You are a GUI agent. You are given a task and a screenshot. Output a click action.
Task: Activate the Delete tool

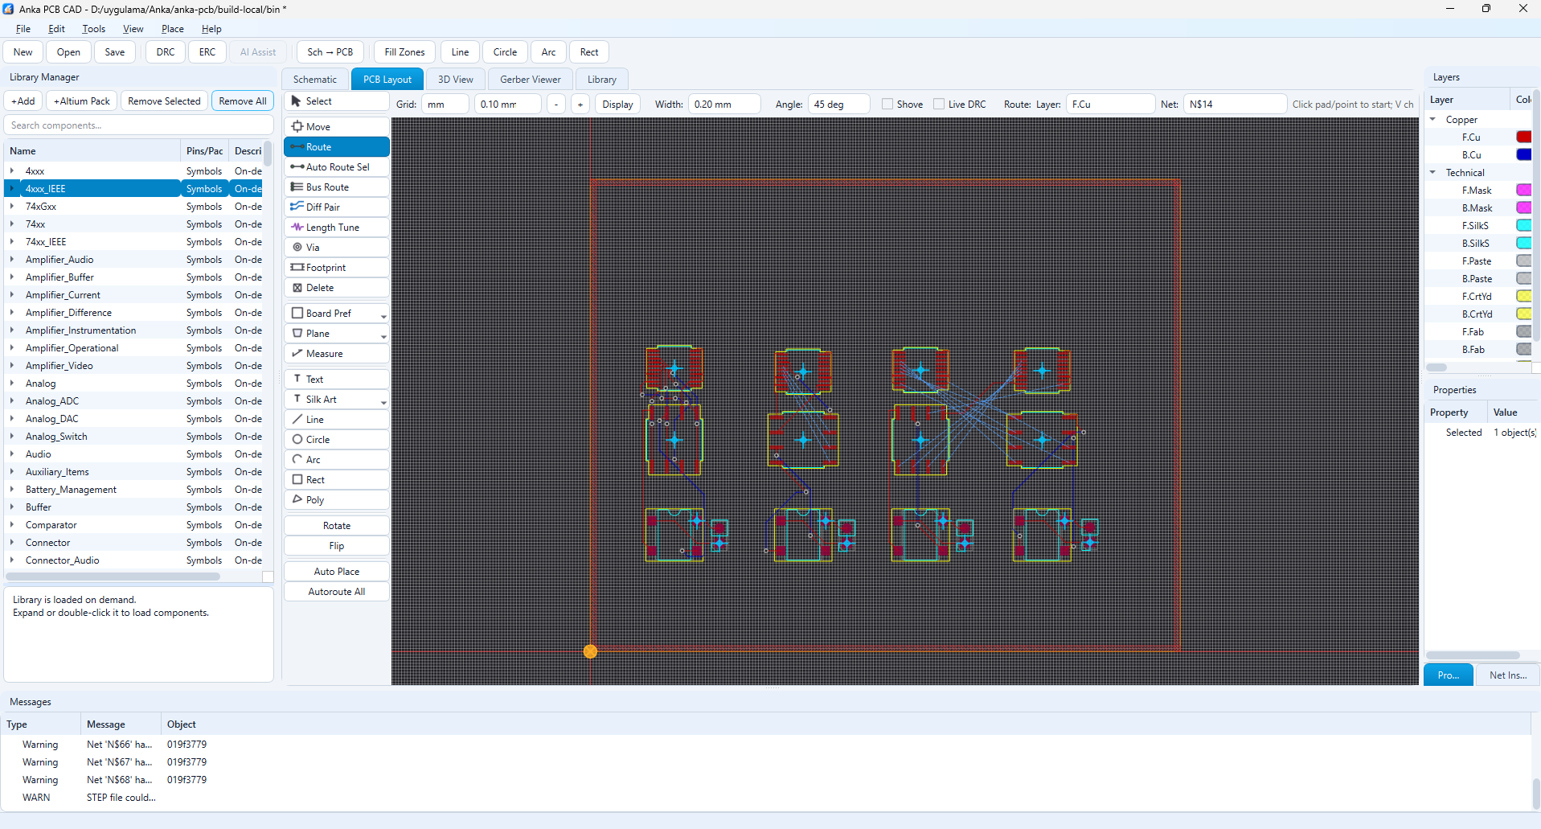pyautogui.click(x=336, y=288)
